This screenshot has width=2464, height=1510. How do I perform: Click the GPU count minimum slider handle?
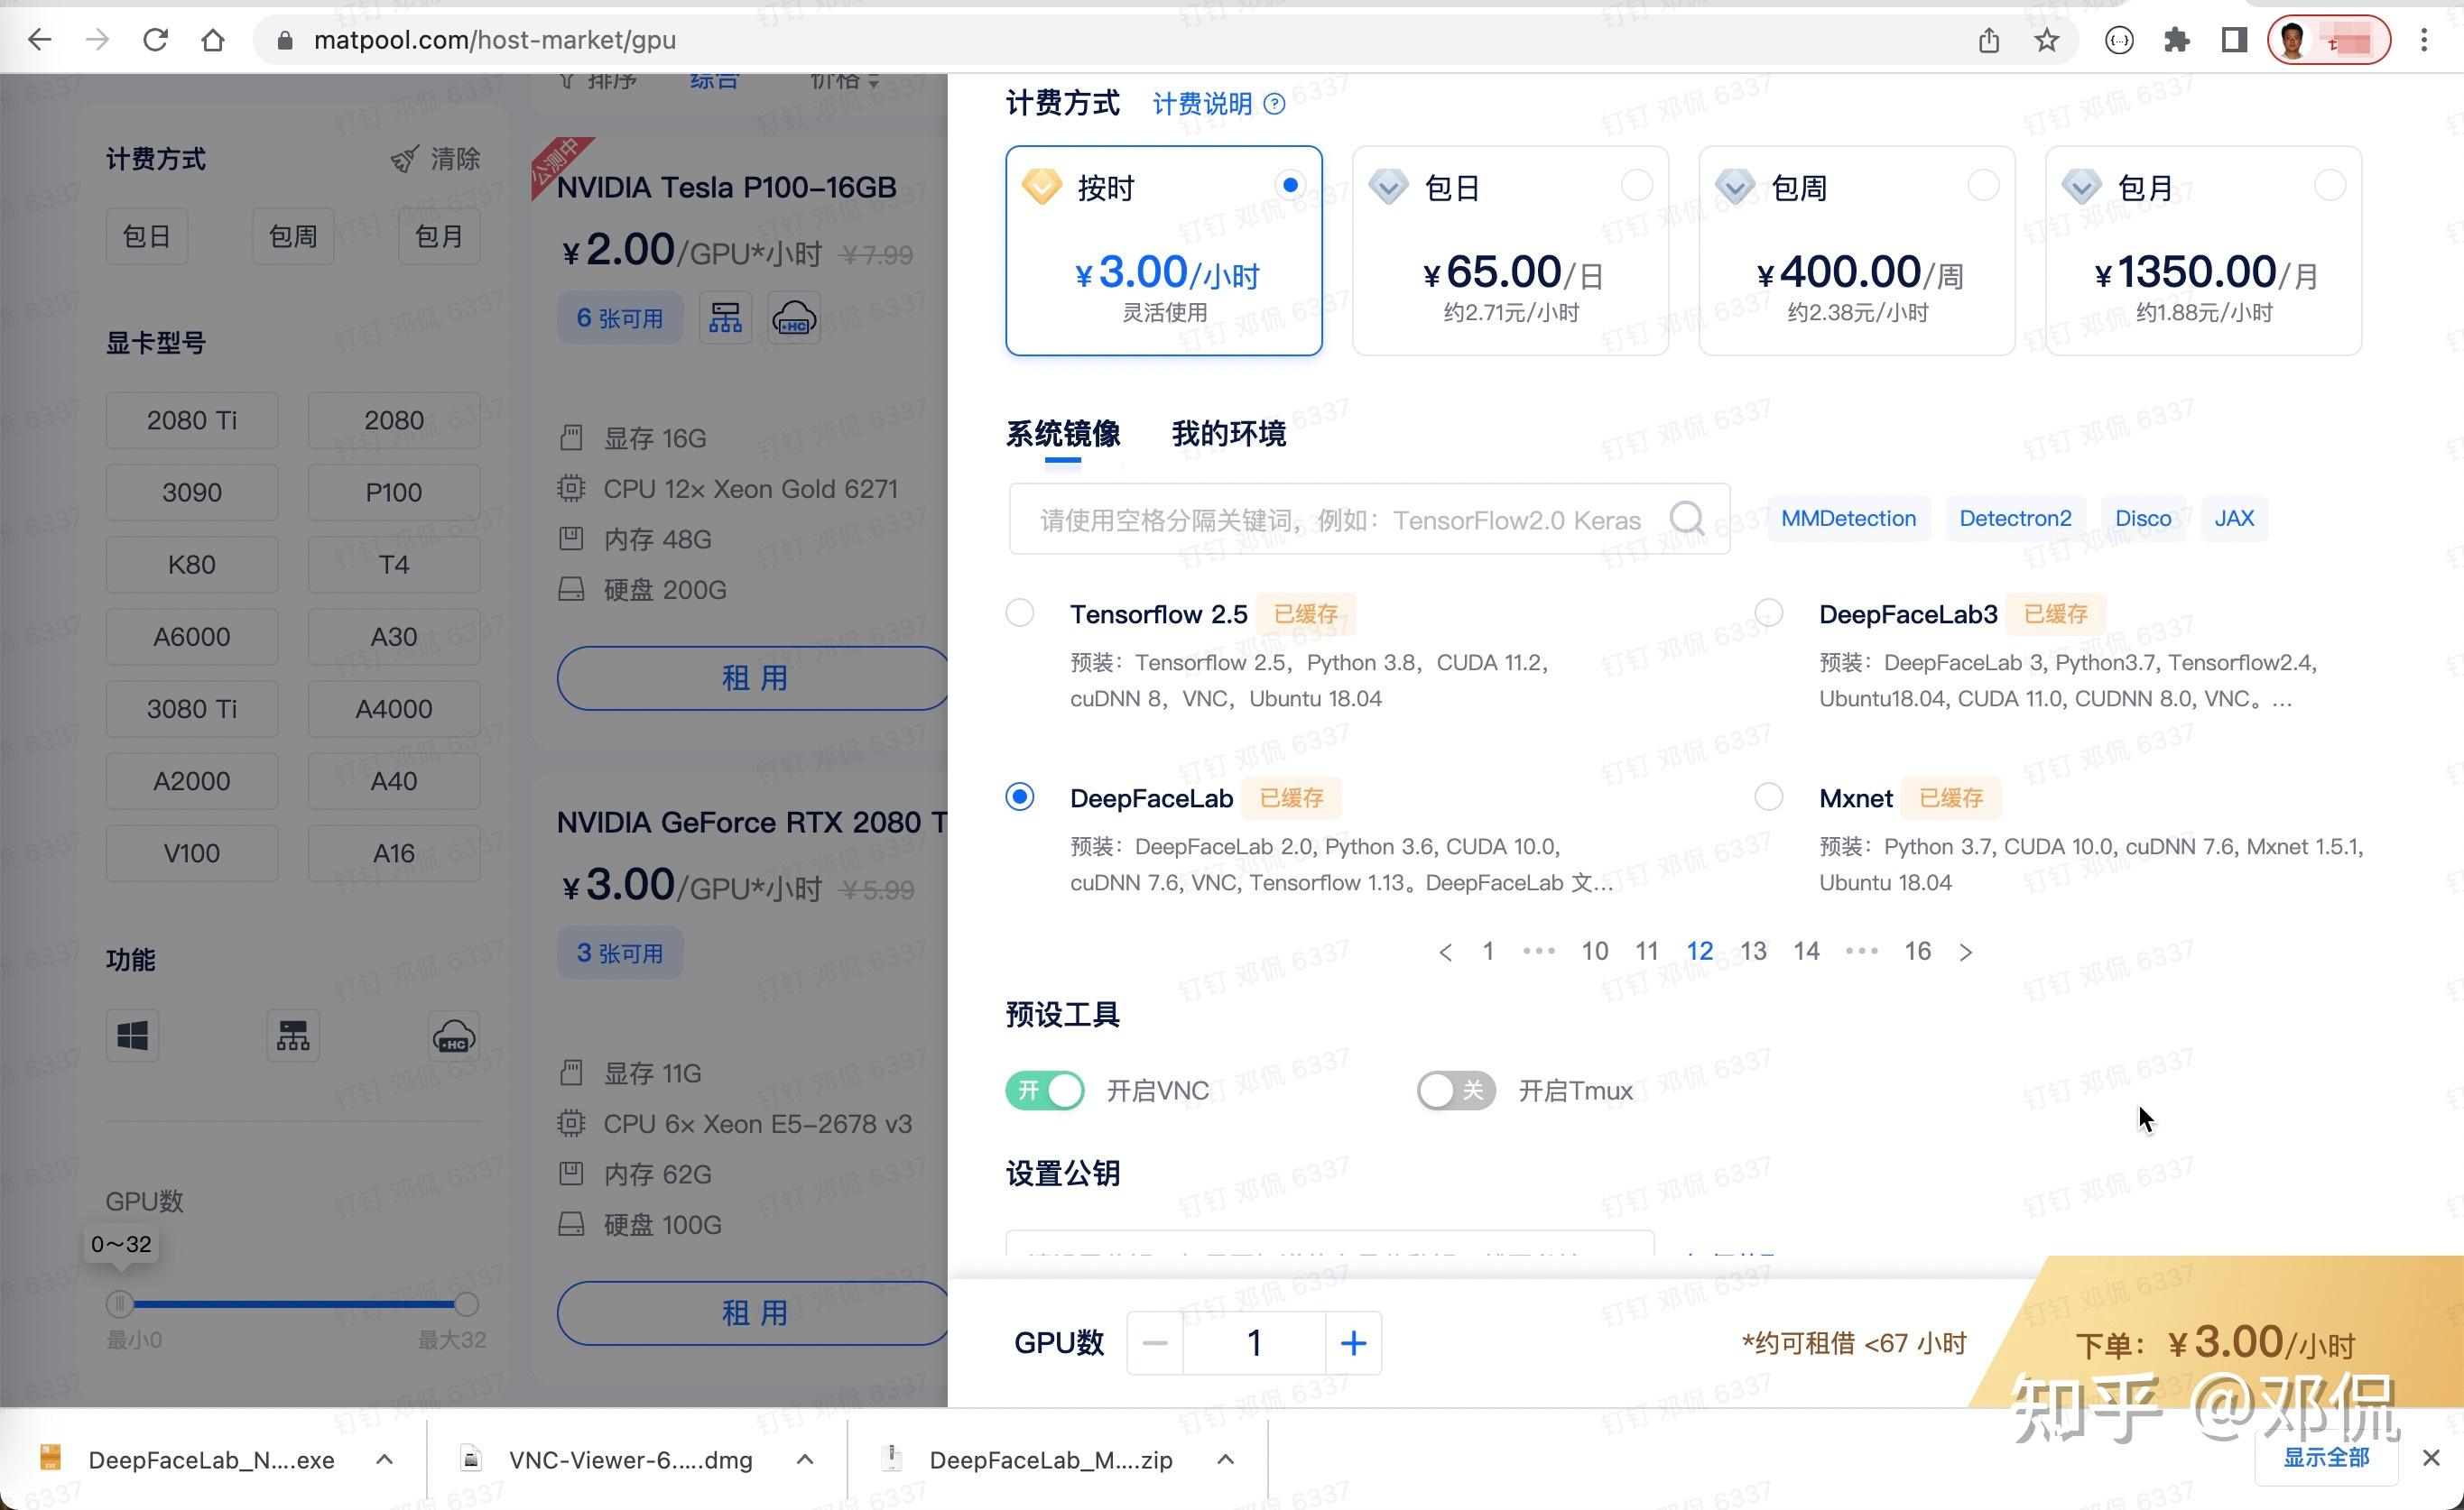[x=119, y=1303]
